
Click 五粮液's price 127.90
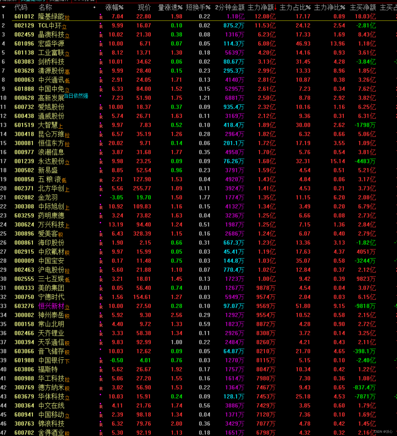tap(142, 179)
